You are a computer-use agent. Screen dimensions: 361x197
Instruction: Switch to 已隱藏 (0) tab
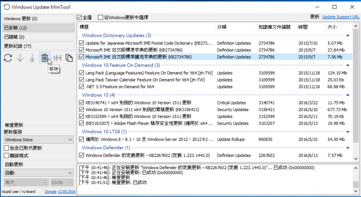coord(39,37)
